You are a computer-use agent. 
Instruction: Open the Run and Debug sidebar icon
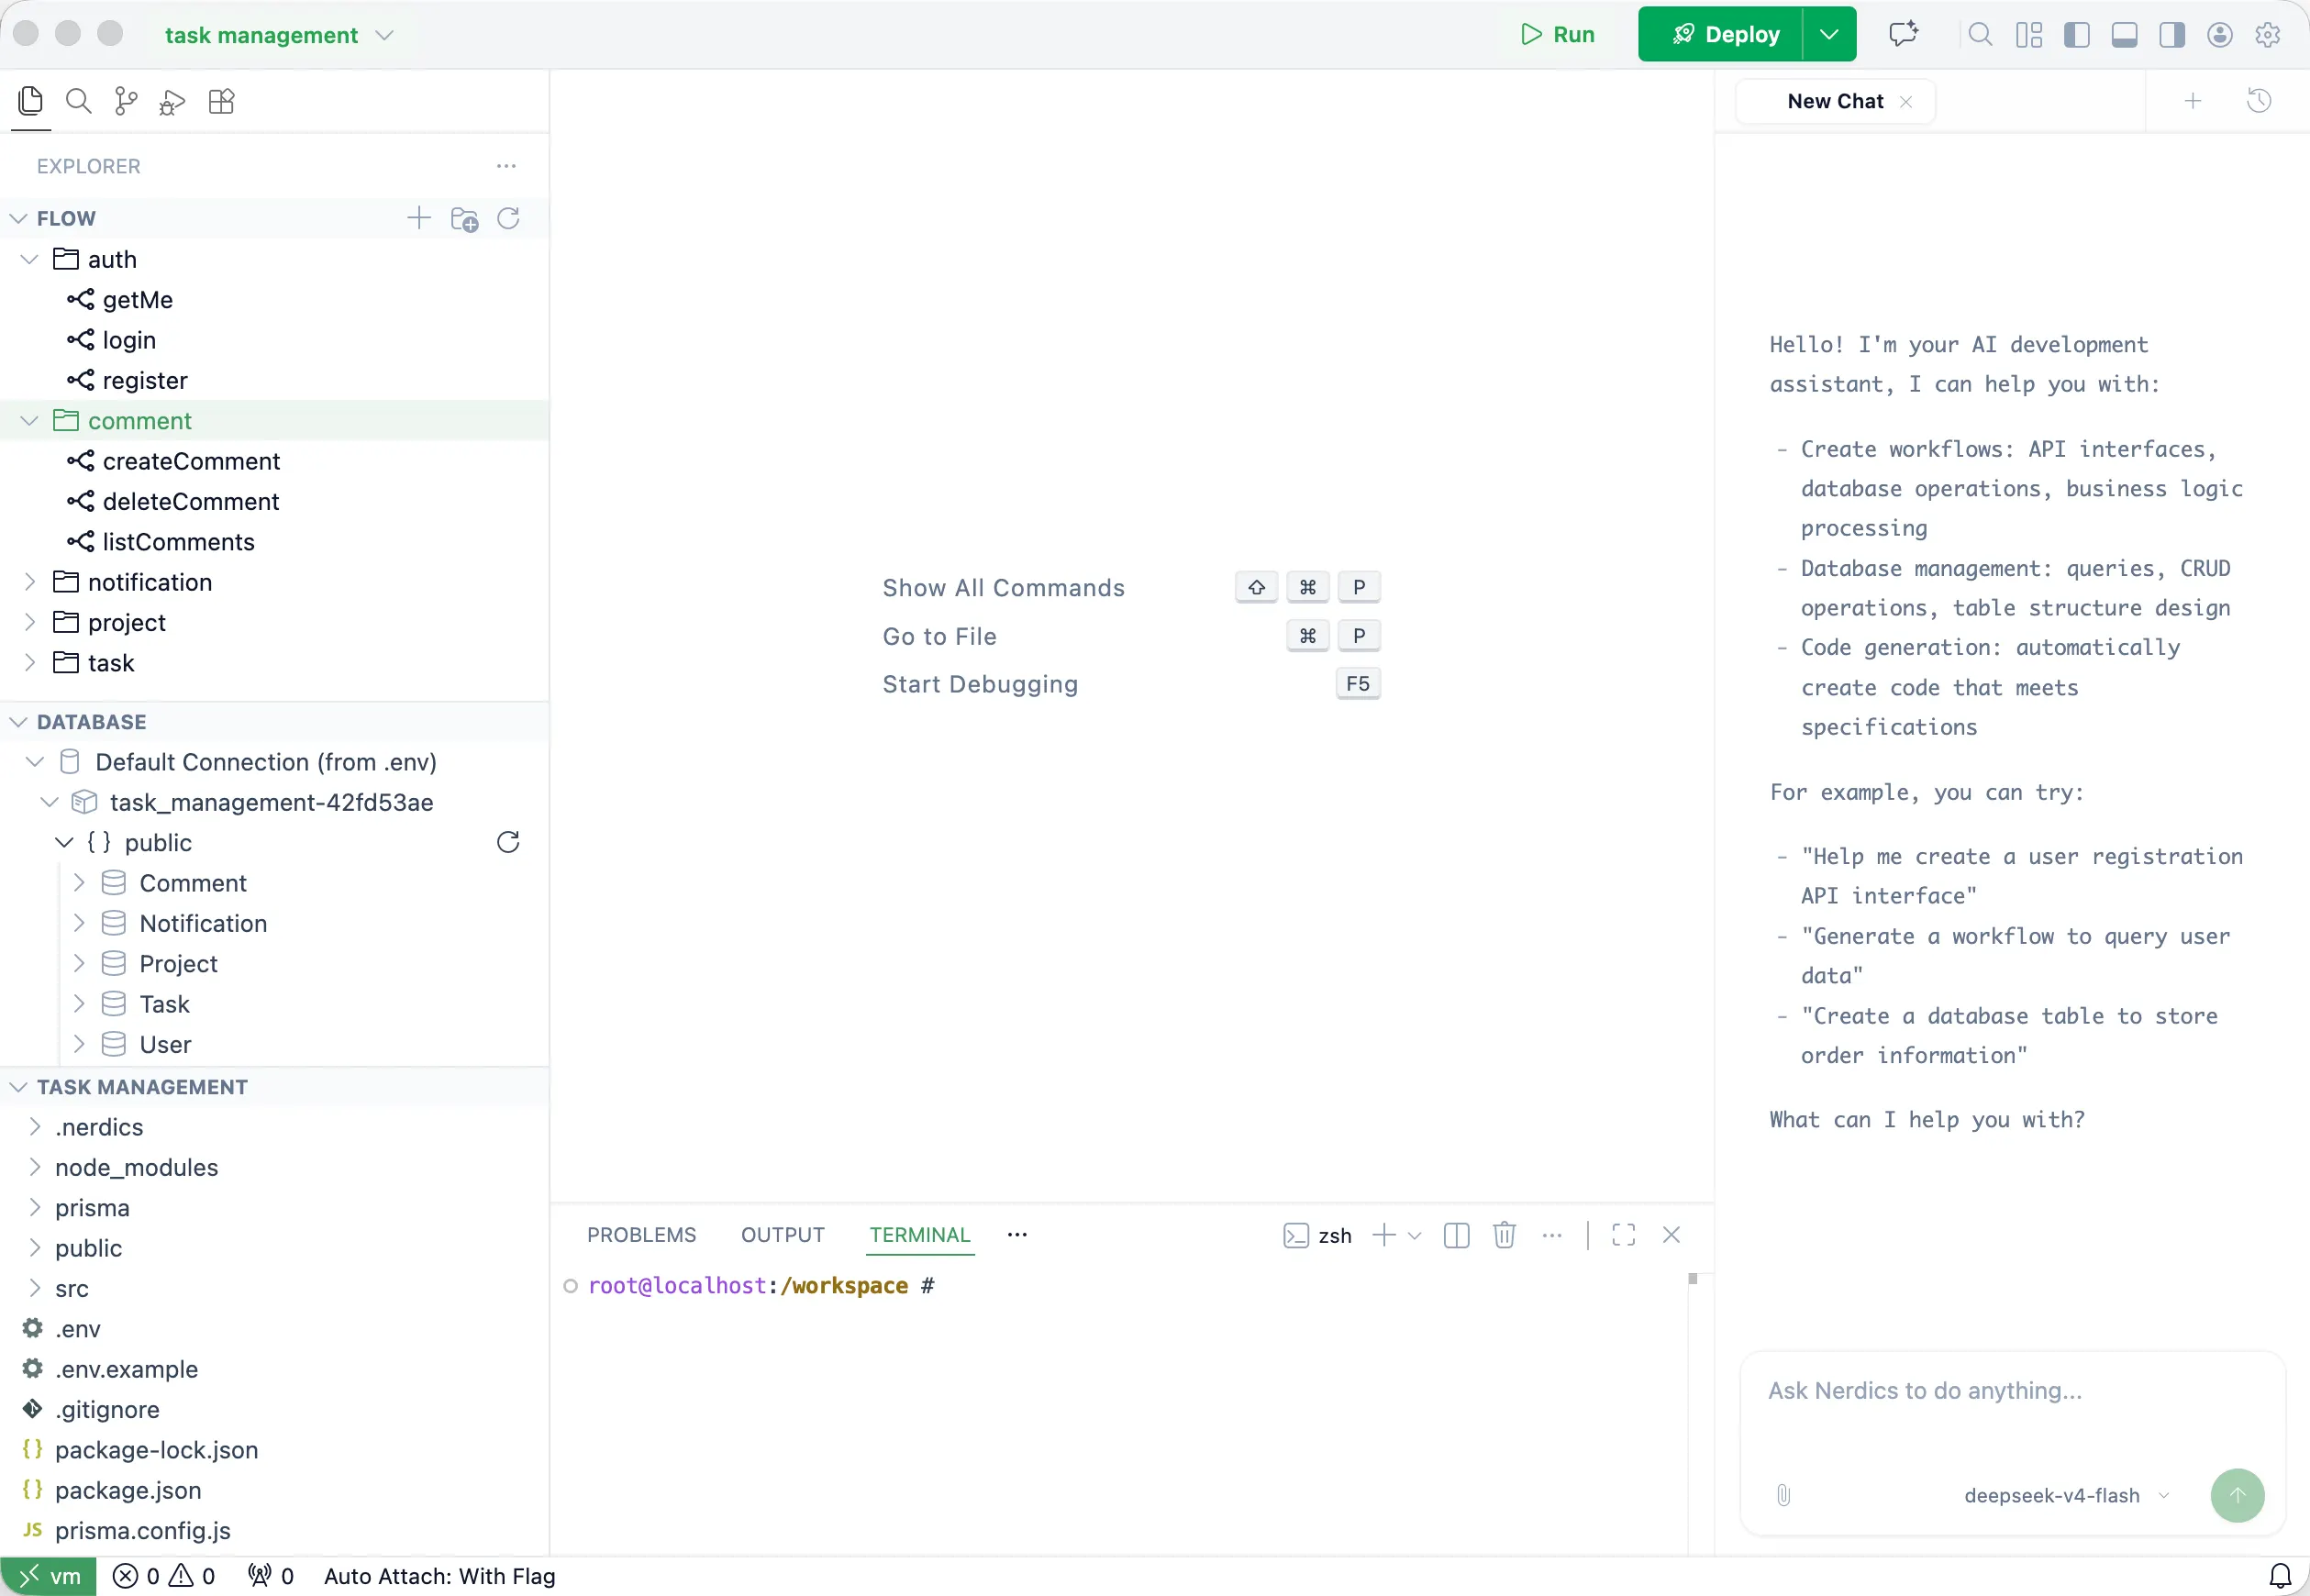[172, 101]
